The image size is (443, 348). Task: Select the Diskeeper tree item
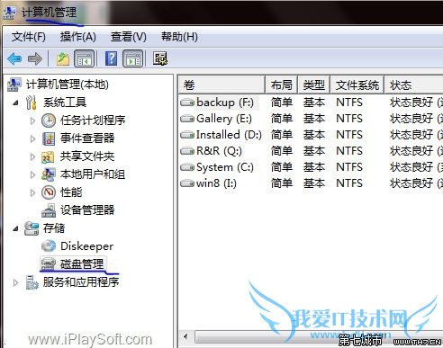(x=87, y=246)
